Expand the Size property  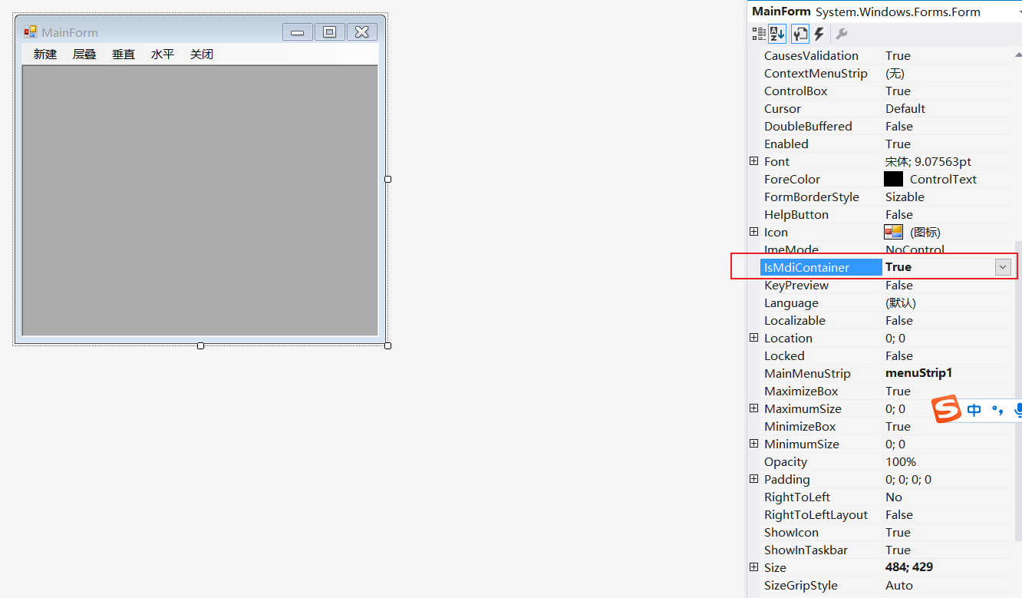point(754,567)
